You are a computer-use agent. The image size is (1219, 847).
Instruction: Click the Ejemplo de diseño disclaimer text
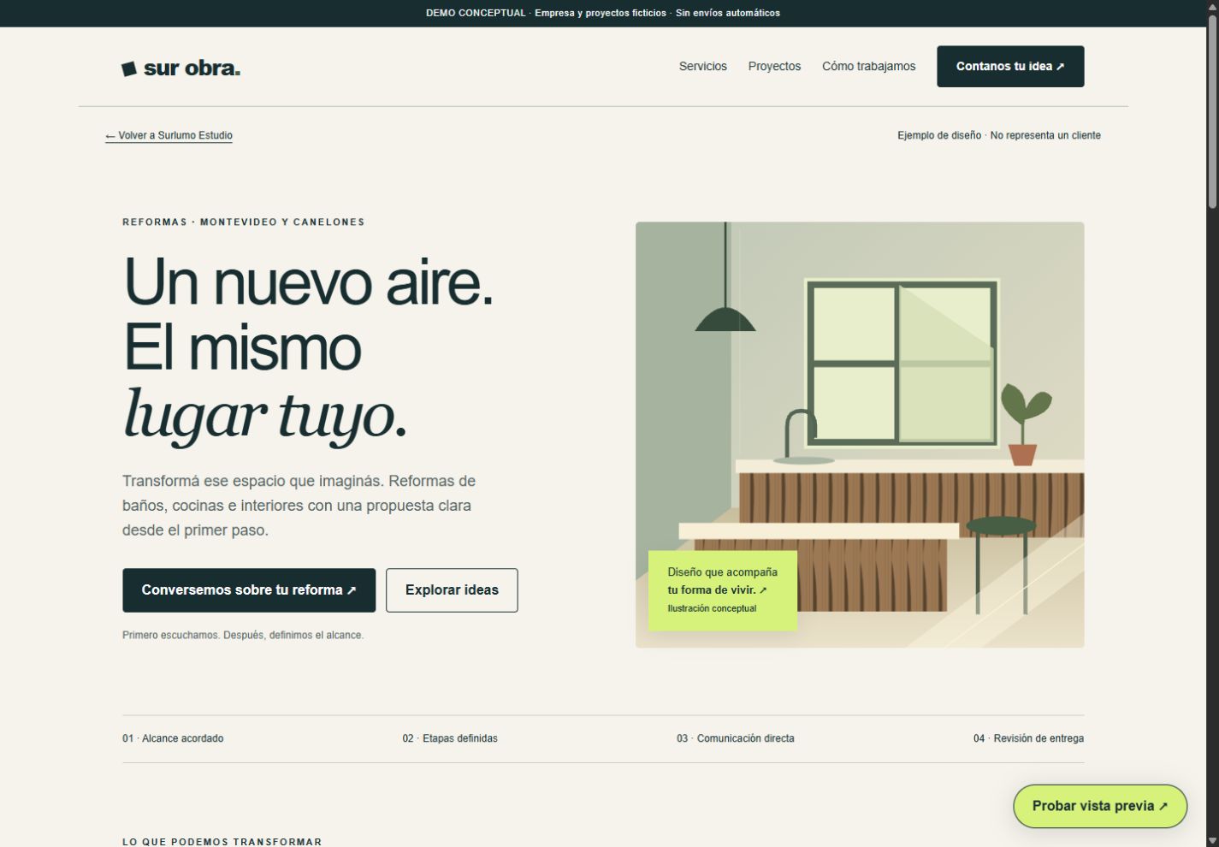[x=999, y=135]
